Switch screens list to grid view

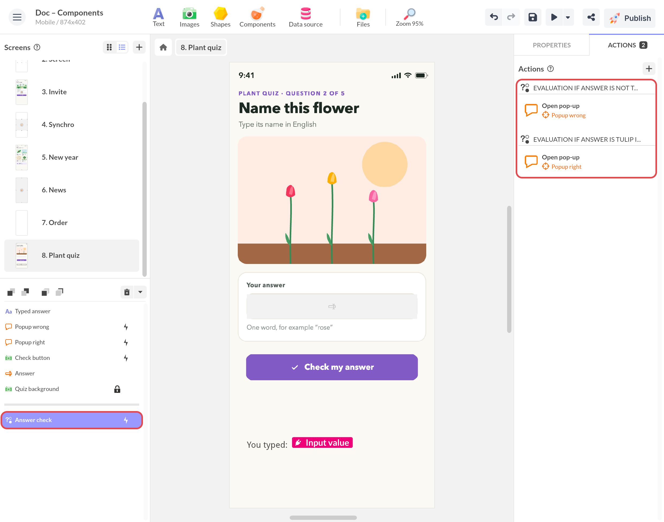click(109, 47)
